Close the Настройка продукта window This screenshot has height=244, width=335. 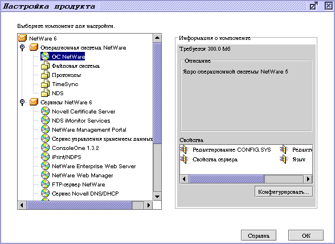[329, 6]
